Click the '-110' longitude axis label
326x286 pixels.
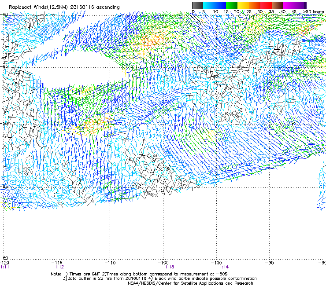click(110, 263)
